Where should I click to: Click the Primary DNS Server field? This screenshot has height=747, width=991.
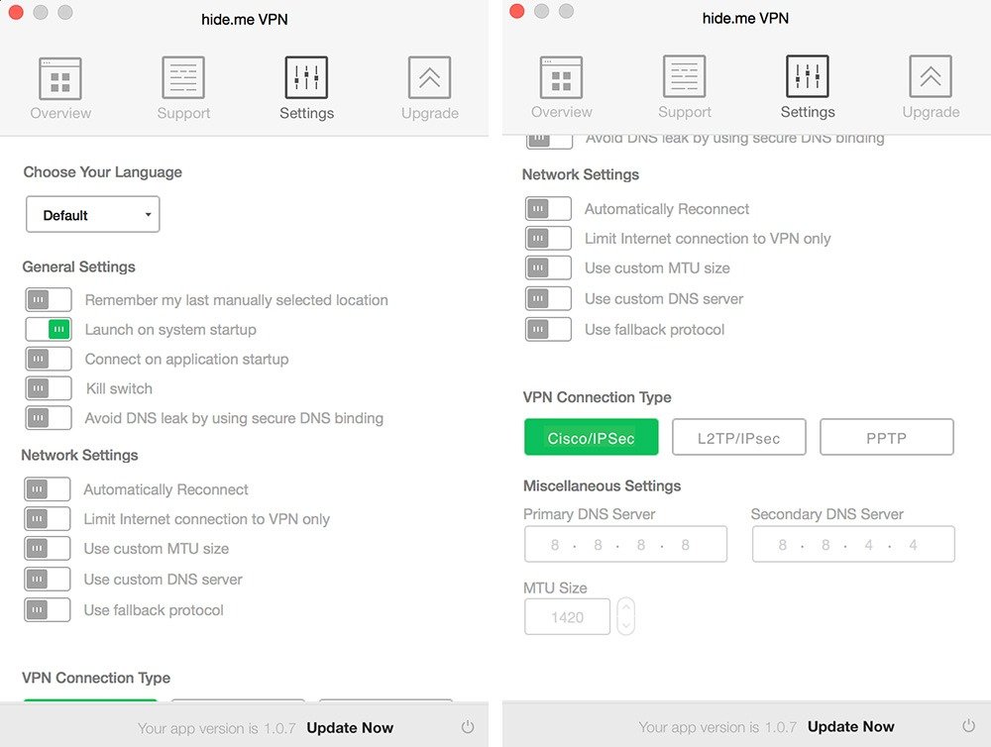(x=625, y=544)
